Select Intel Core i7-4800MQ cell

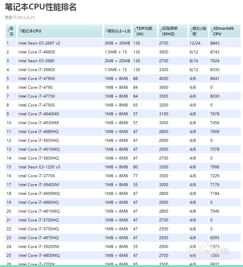pos(60,256)
